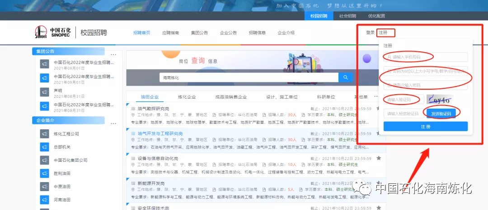488x210 pixels.
Task: Click list icon before 油气开发与工程研究岗
Action: pos(133,134)
